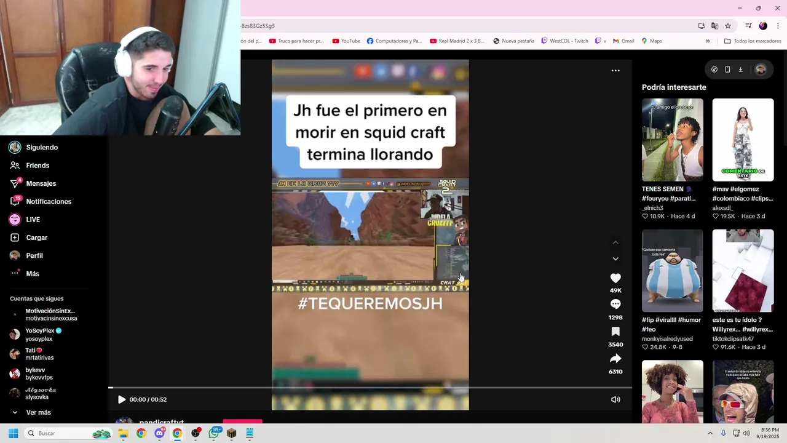Screen dimensions: 787x443
Task: Expand hidden bookmarks chevron
Action: click(x=708, y=41)
